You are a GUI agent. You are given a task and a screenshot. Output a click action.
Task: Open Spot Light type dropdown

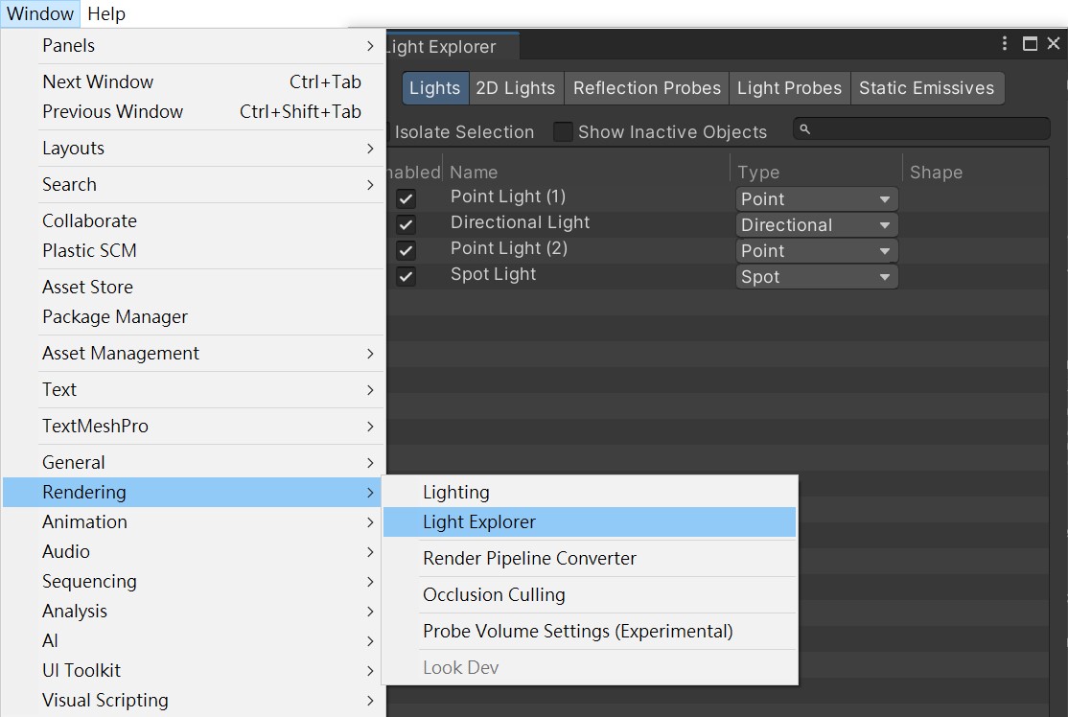pyautogui.click(x=816, y=277)
